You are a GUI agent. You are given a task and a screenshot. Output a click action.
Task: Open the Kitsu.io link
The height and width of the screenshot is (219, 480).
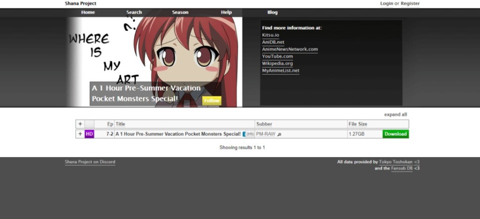(270, 35)
